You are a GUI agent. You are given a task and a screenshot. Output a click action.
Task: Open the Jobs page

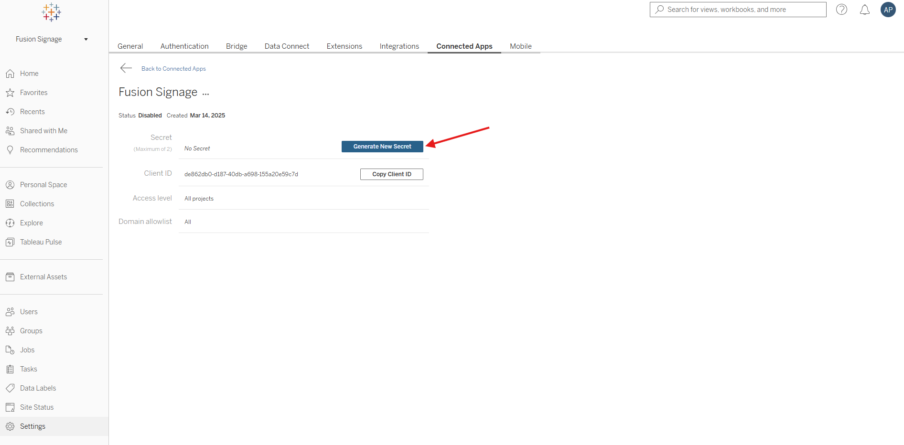pyautogui.click(x=27, y=350)
